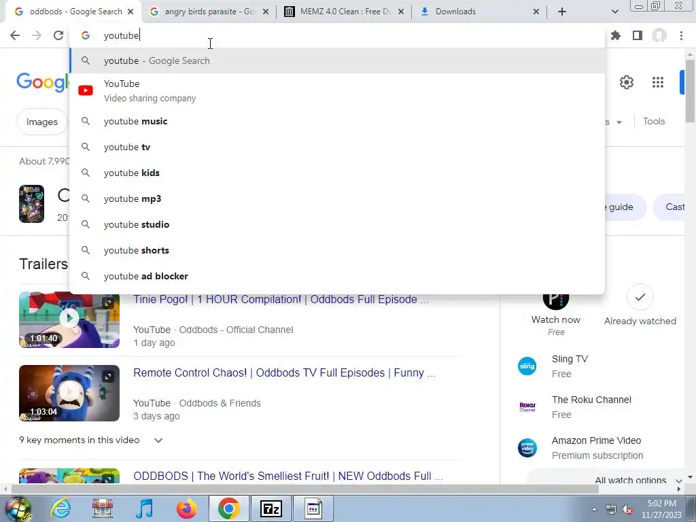Open the Oddbods poster thumbnail
The width and height of the screenshot is (696, 522).
(x=31, y=204)
